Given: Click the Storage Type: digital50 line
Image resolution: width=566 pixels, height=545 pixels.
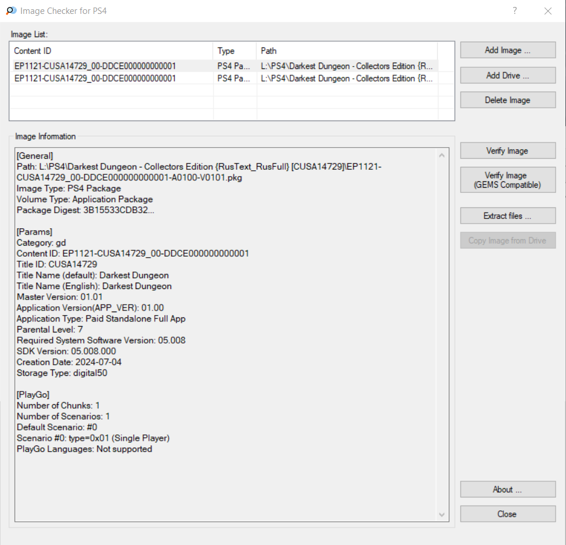Looking at the screenshot, I should pos(61,373).
